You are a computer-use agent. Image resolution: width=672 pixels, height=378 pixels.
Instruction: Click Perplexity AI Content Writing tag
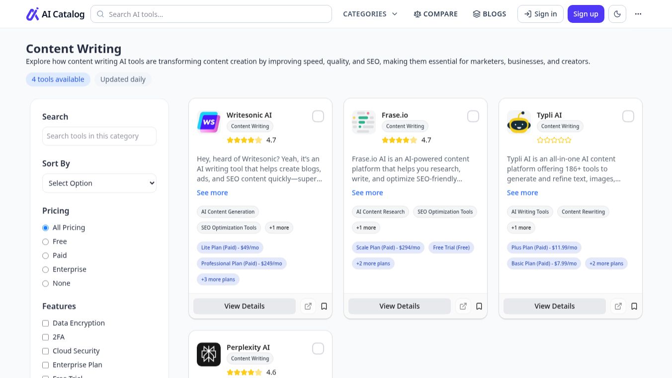250,359
